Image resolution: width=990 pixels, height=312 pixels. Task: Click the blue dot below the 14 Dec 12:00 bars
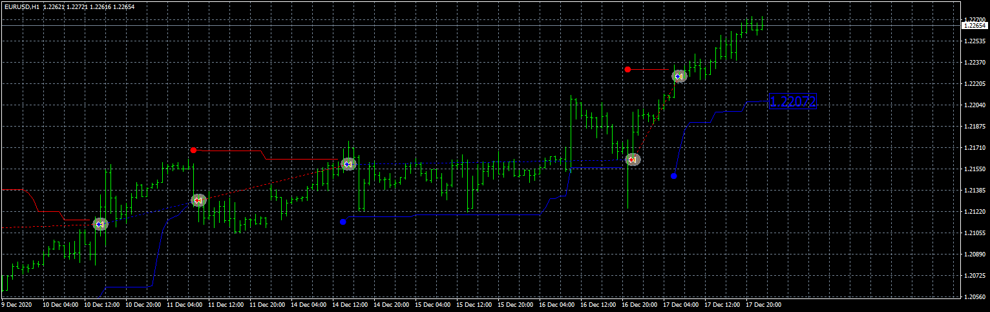pos(343,222)
